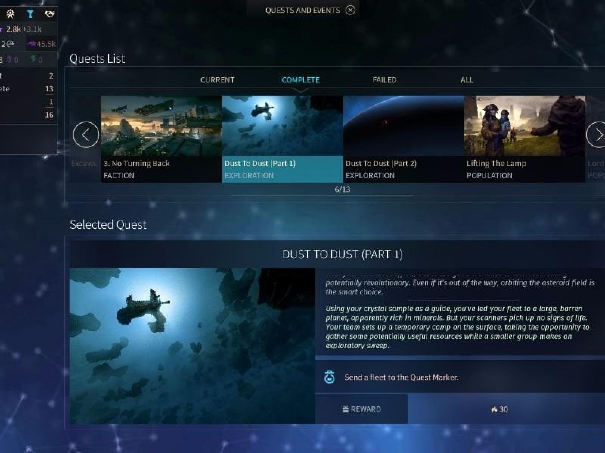Select the Dust To Dust Part 2 quest
This screenshot has width=605, height=453.
403,139
